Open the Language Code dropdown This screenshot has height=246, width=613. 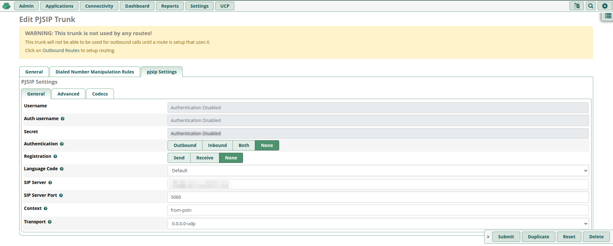[x=378, y=171]
